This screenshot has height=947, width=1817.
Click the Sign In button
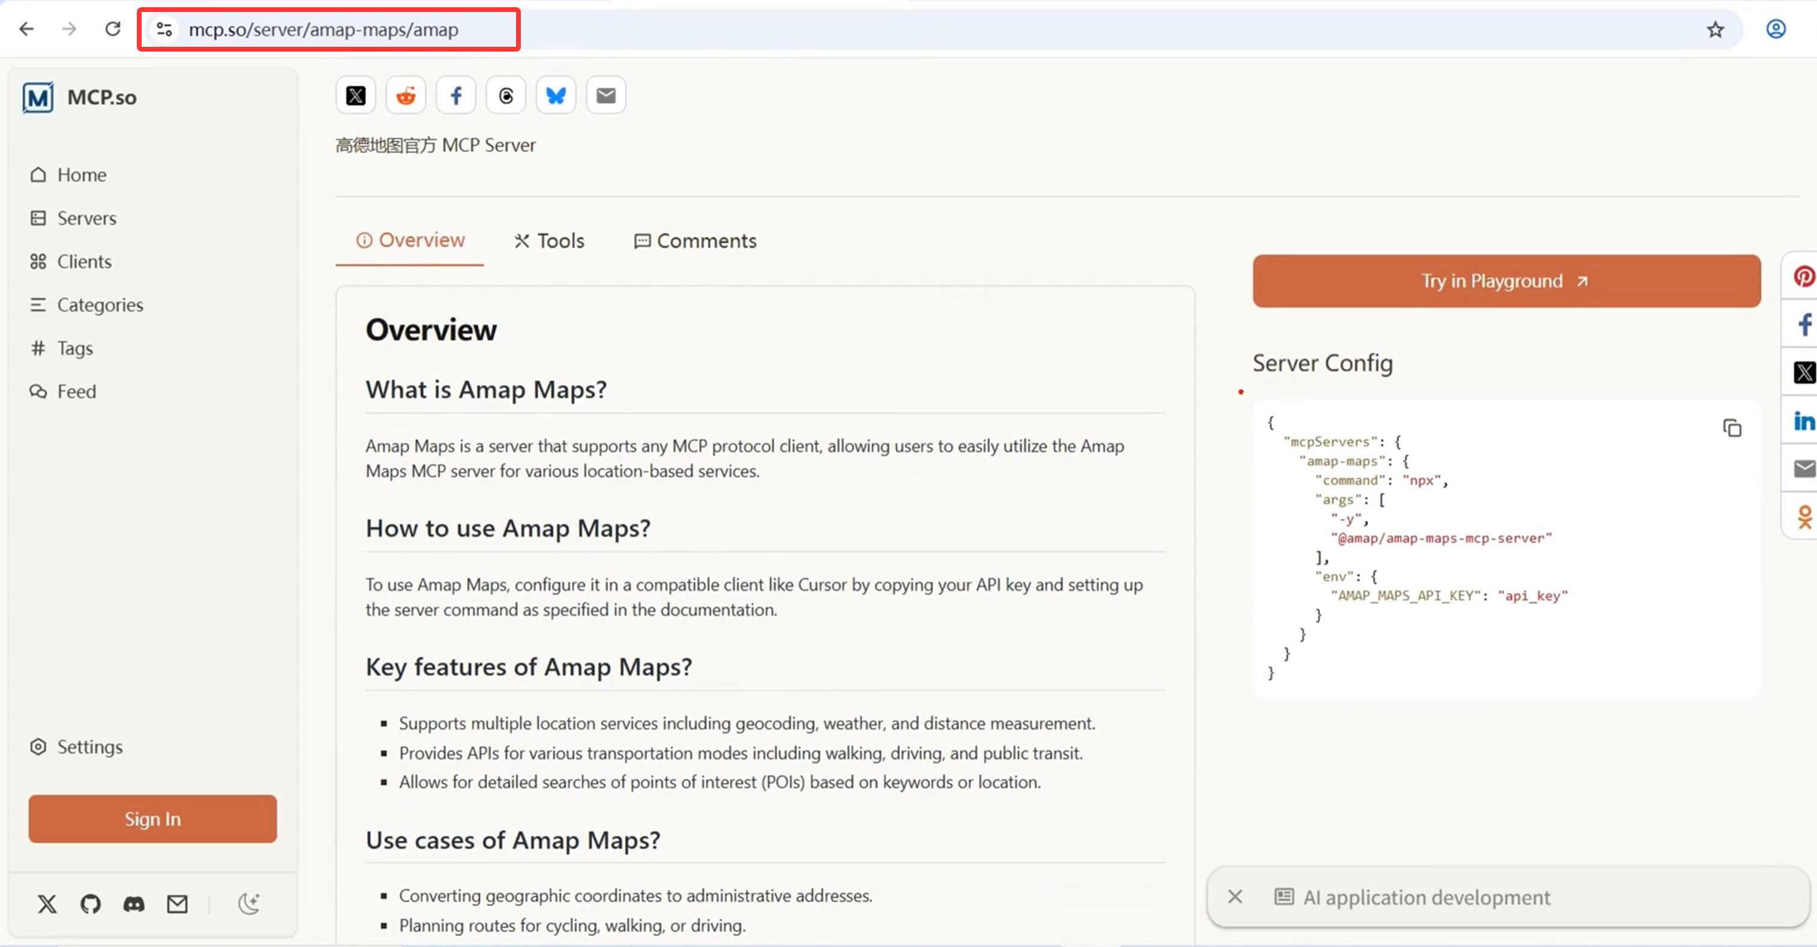(152, 819)
